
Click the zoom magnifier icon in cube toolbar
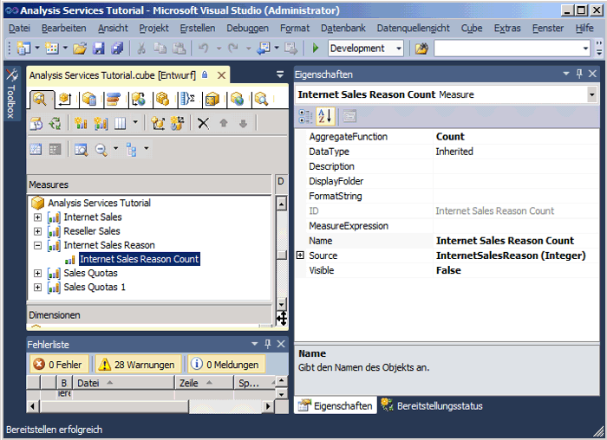[x=101, y=150]
